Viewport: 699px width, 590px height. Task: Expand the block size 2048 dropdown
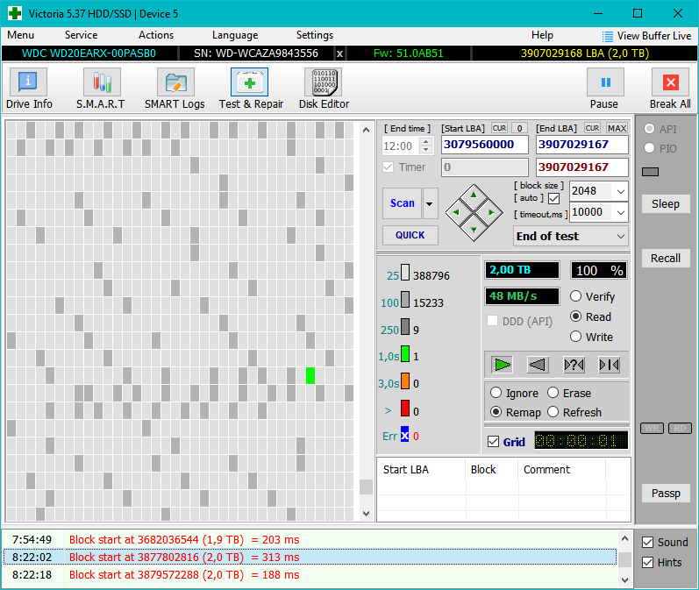click(620, 190)
